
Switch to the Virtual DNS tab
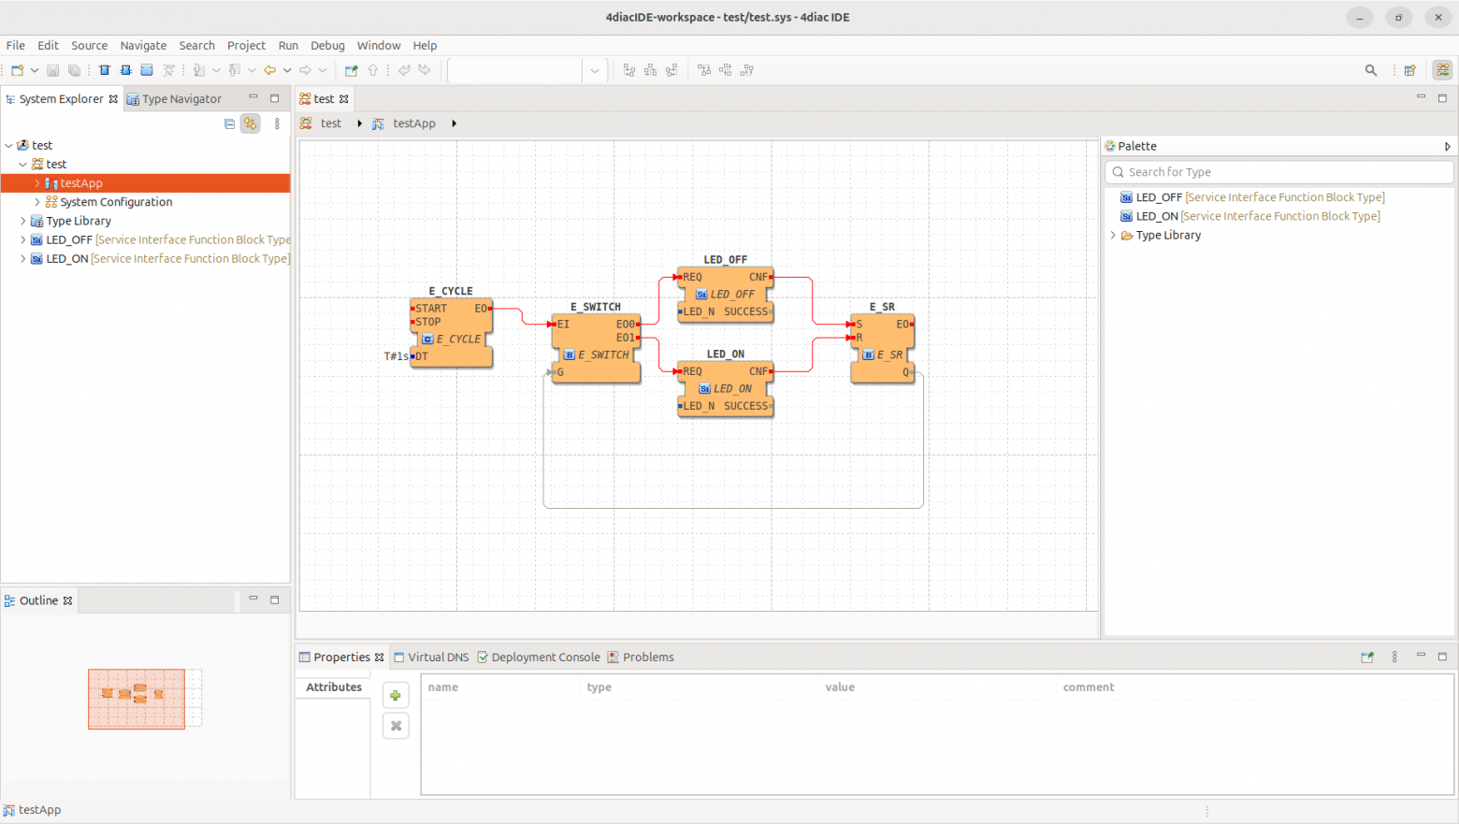click(431, 657)
